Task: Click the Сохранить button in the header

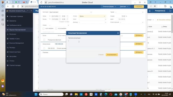Action: click(139, 6)
